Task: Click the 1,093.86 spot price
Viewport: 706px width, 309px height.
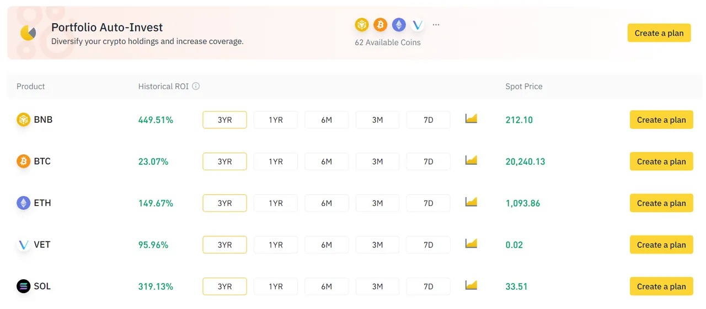Action: pos(523,203)
